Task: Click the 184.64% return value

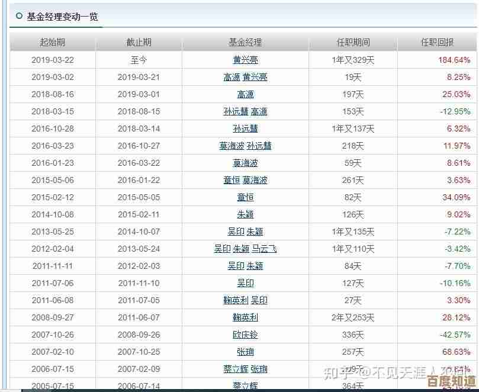Action: pyautogui.click(x=454, y=60)
